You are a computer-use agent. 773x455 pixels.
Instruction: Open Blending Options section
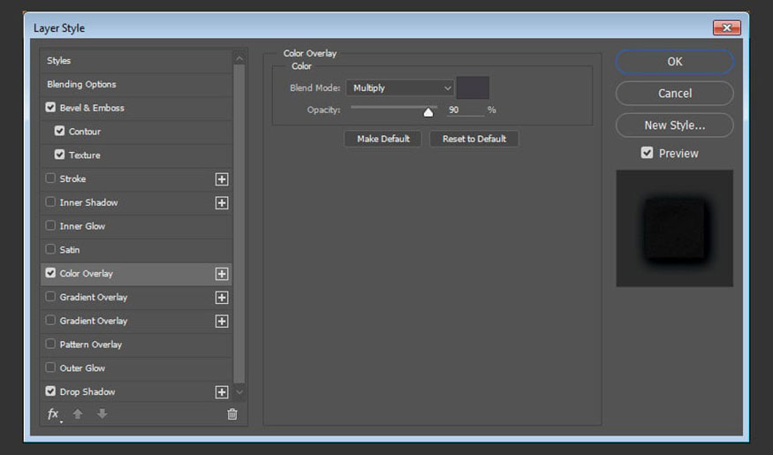[x=136, y=84]
